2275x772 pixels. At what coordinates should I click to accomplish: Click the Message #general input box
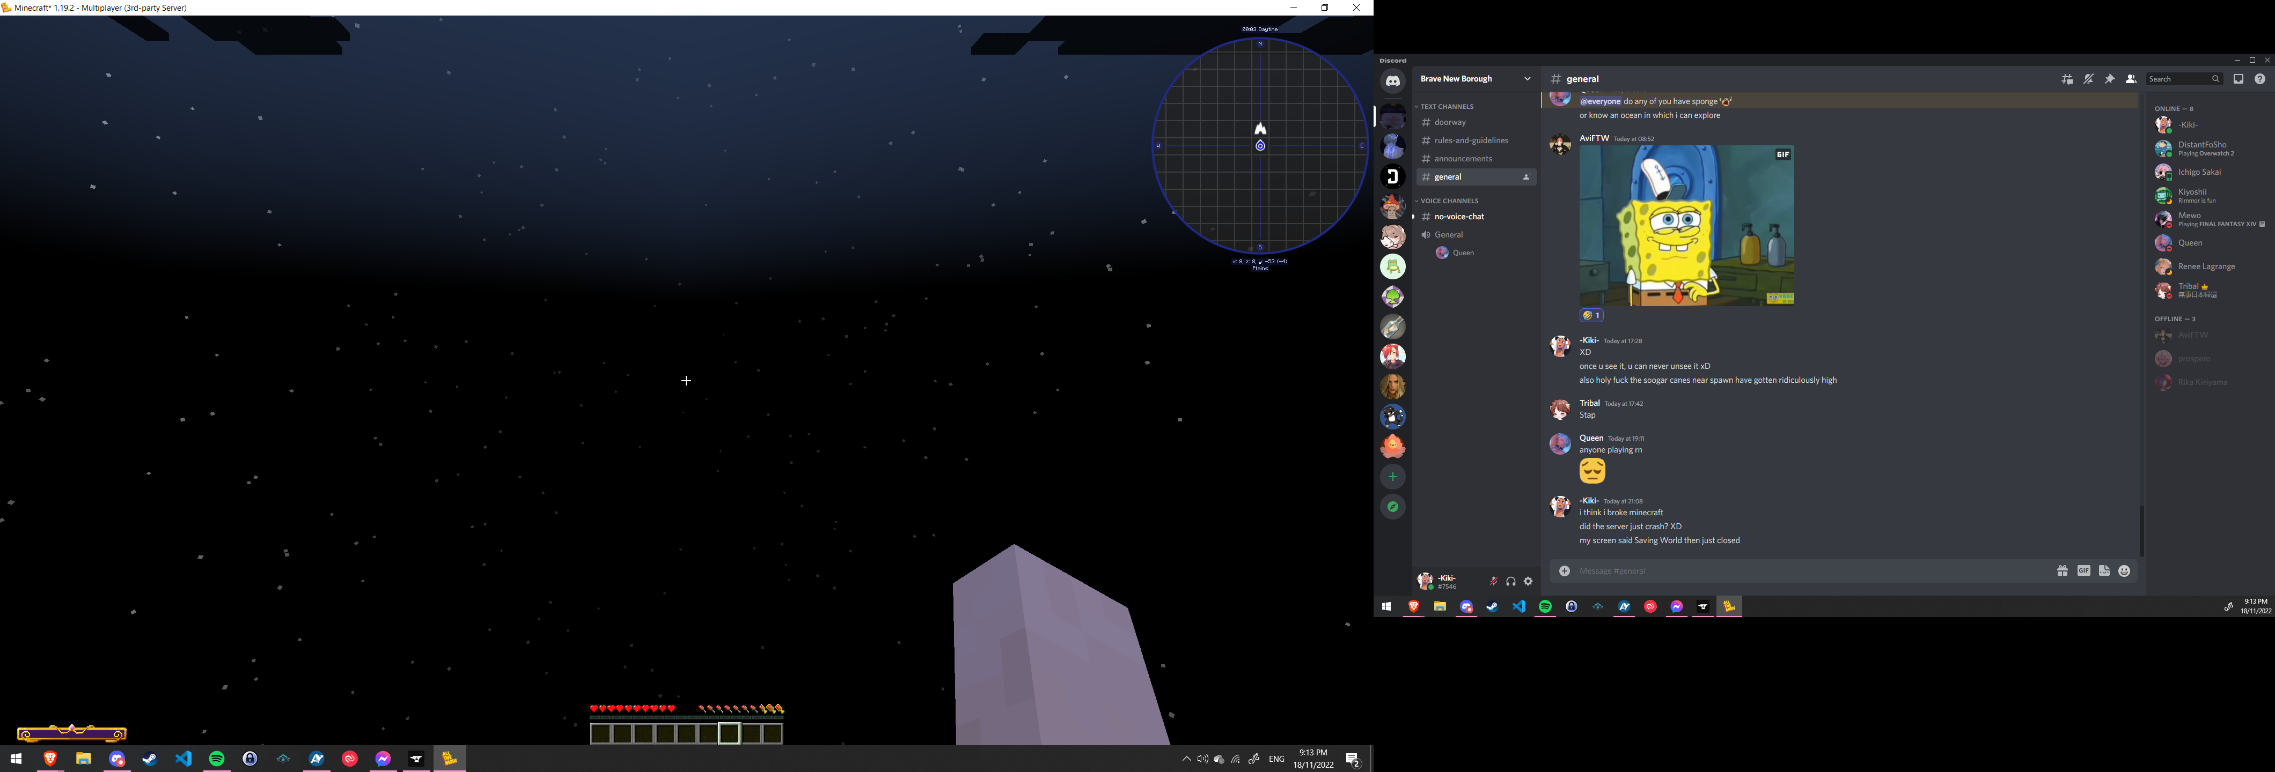point(1812,571)
